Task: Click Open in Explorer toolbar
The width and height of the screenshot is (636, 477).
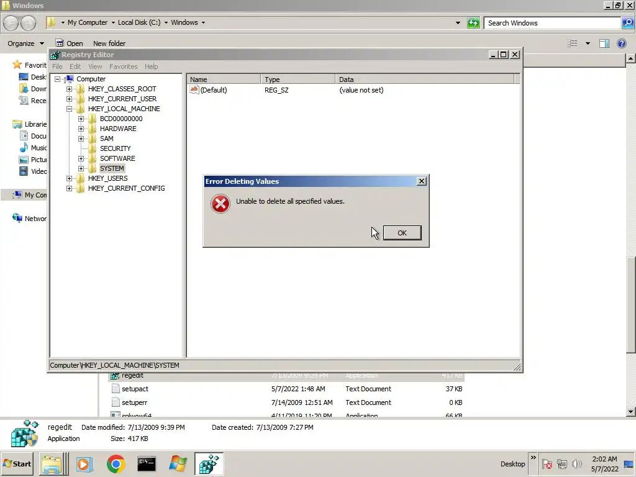Action: (x=70, y=43)
